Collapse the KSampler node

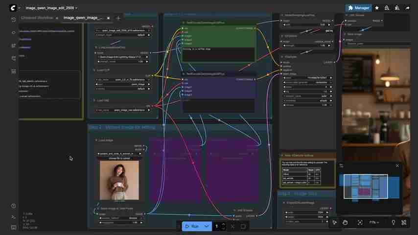tap(282, 57)
